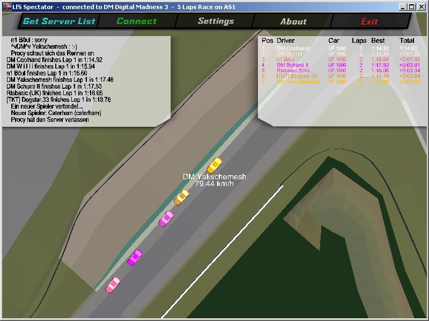Select the pink car last in line

click(113, 285)
